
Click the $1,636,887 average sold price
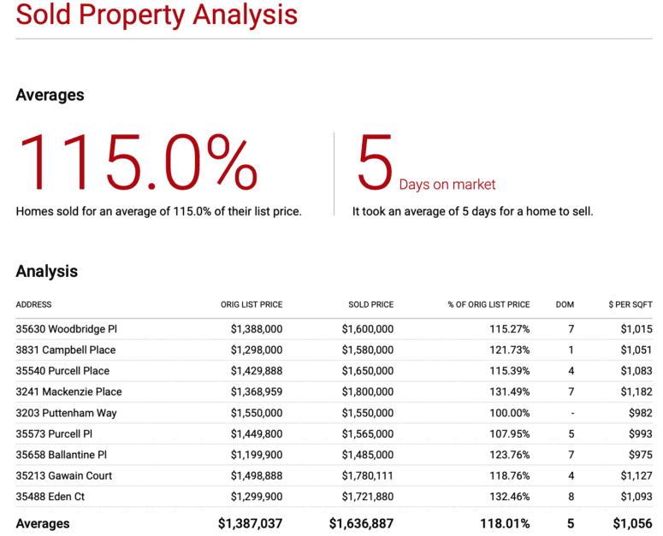click(x=361, y=523)
